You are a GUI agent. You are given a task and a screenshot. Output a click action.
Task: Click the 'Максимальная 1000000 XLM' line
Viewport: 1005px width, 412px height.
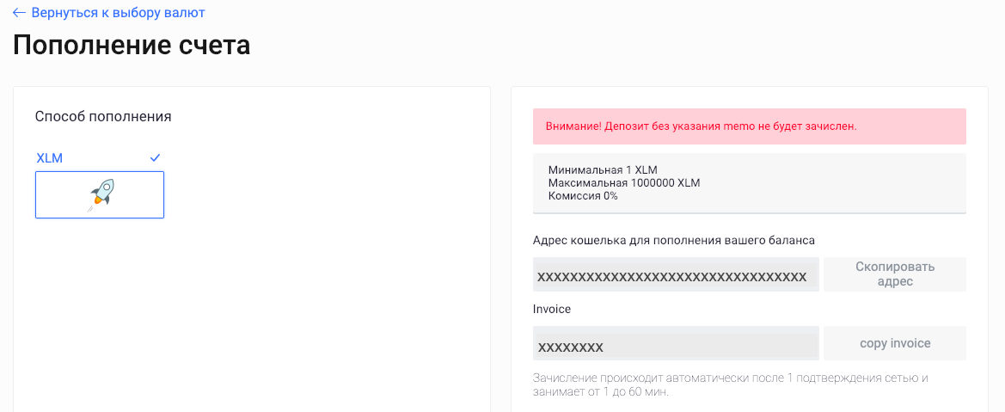tap(624, 183)
